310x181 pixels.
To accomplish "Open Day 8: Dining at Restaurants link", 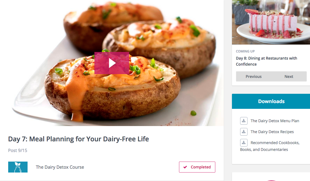I will 266,61.
